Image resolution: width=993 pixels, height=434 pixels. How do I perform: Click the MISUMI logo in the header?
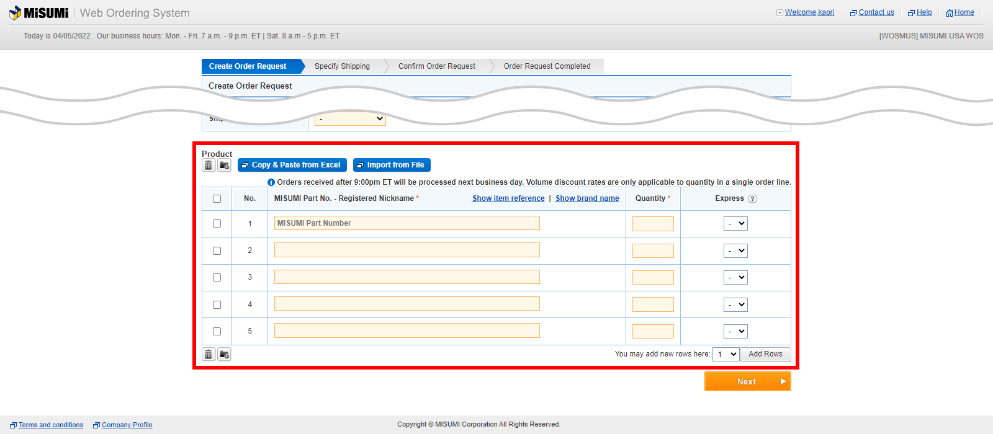point(38,13)
